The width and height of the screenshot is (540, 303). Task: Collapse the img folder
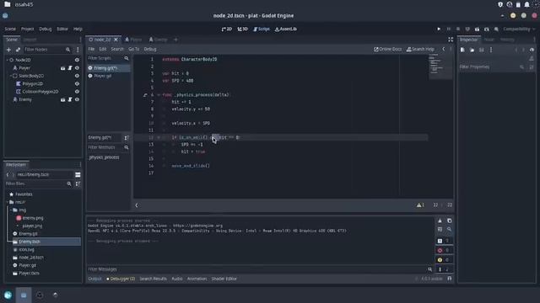click(x=11, y=210)
